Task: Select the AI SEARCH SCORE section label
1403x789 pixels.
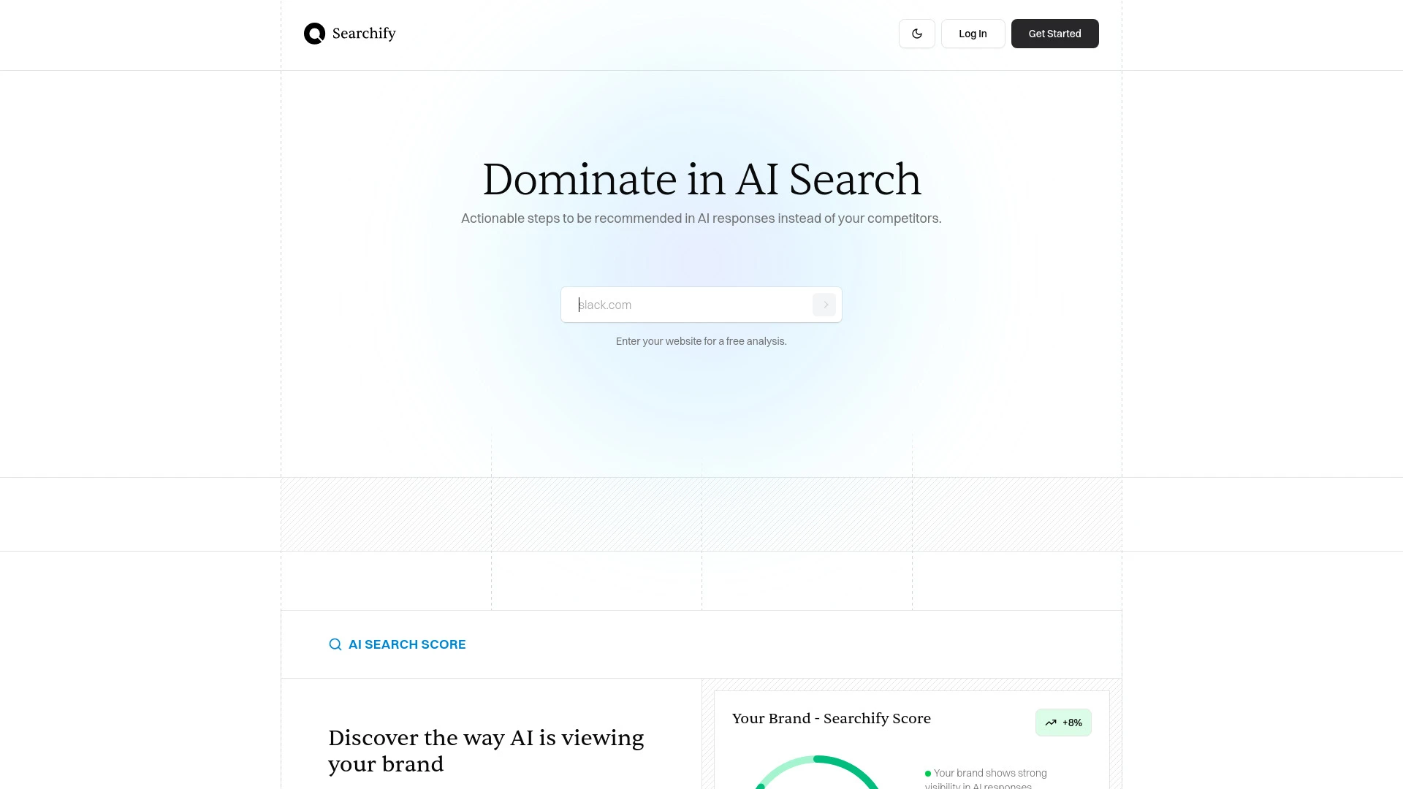Action: click(x=407, y=644)
